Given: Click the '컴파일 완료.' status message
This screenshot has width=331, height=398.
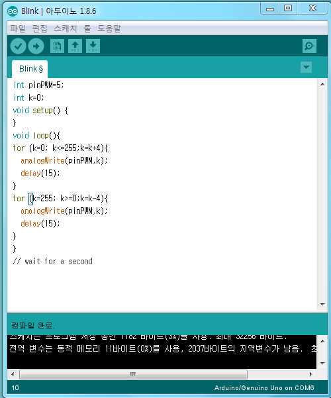Looking at the screenshot, I should [x=33, y=325].
